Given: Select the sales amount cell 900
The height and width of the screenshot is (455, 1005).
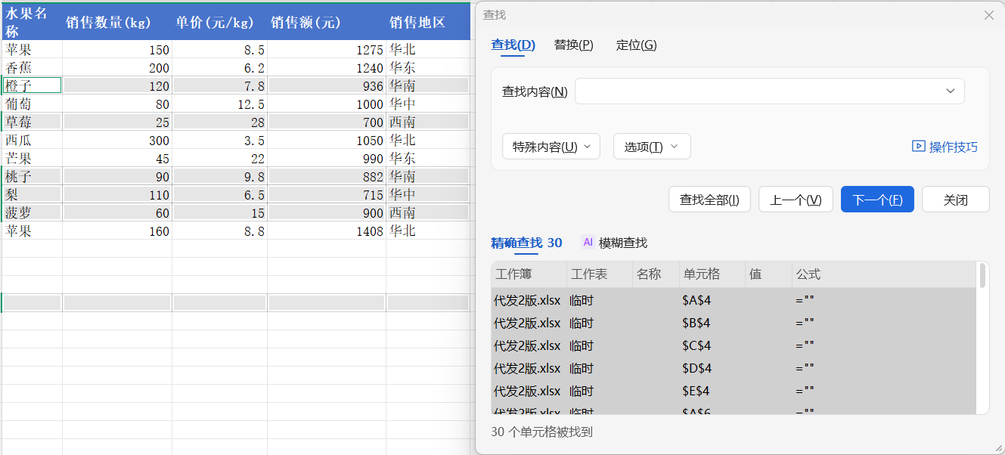Looking at the screenshot, I should click(327, 212).
